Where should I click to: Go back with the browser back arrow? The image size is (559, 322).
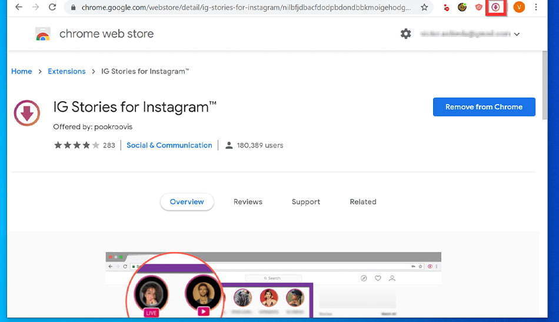[x=19, y=7]
